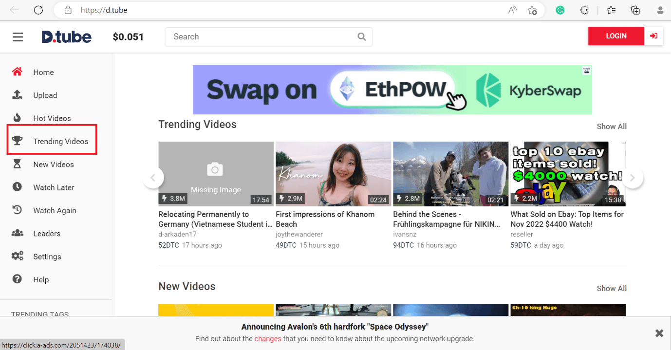This screenshot has height=350, width=671.
Task: Collapse sidebar with hamburger icon
Action: (18, 37)
